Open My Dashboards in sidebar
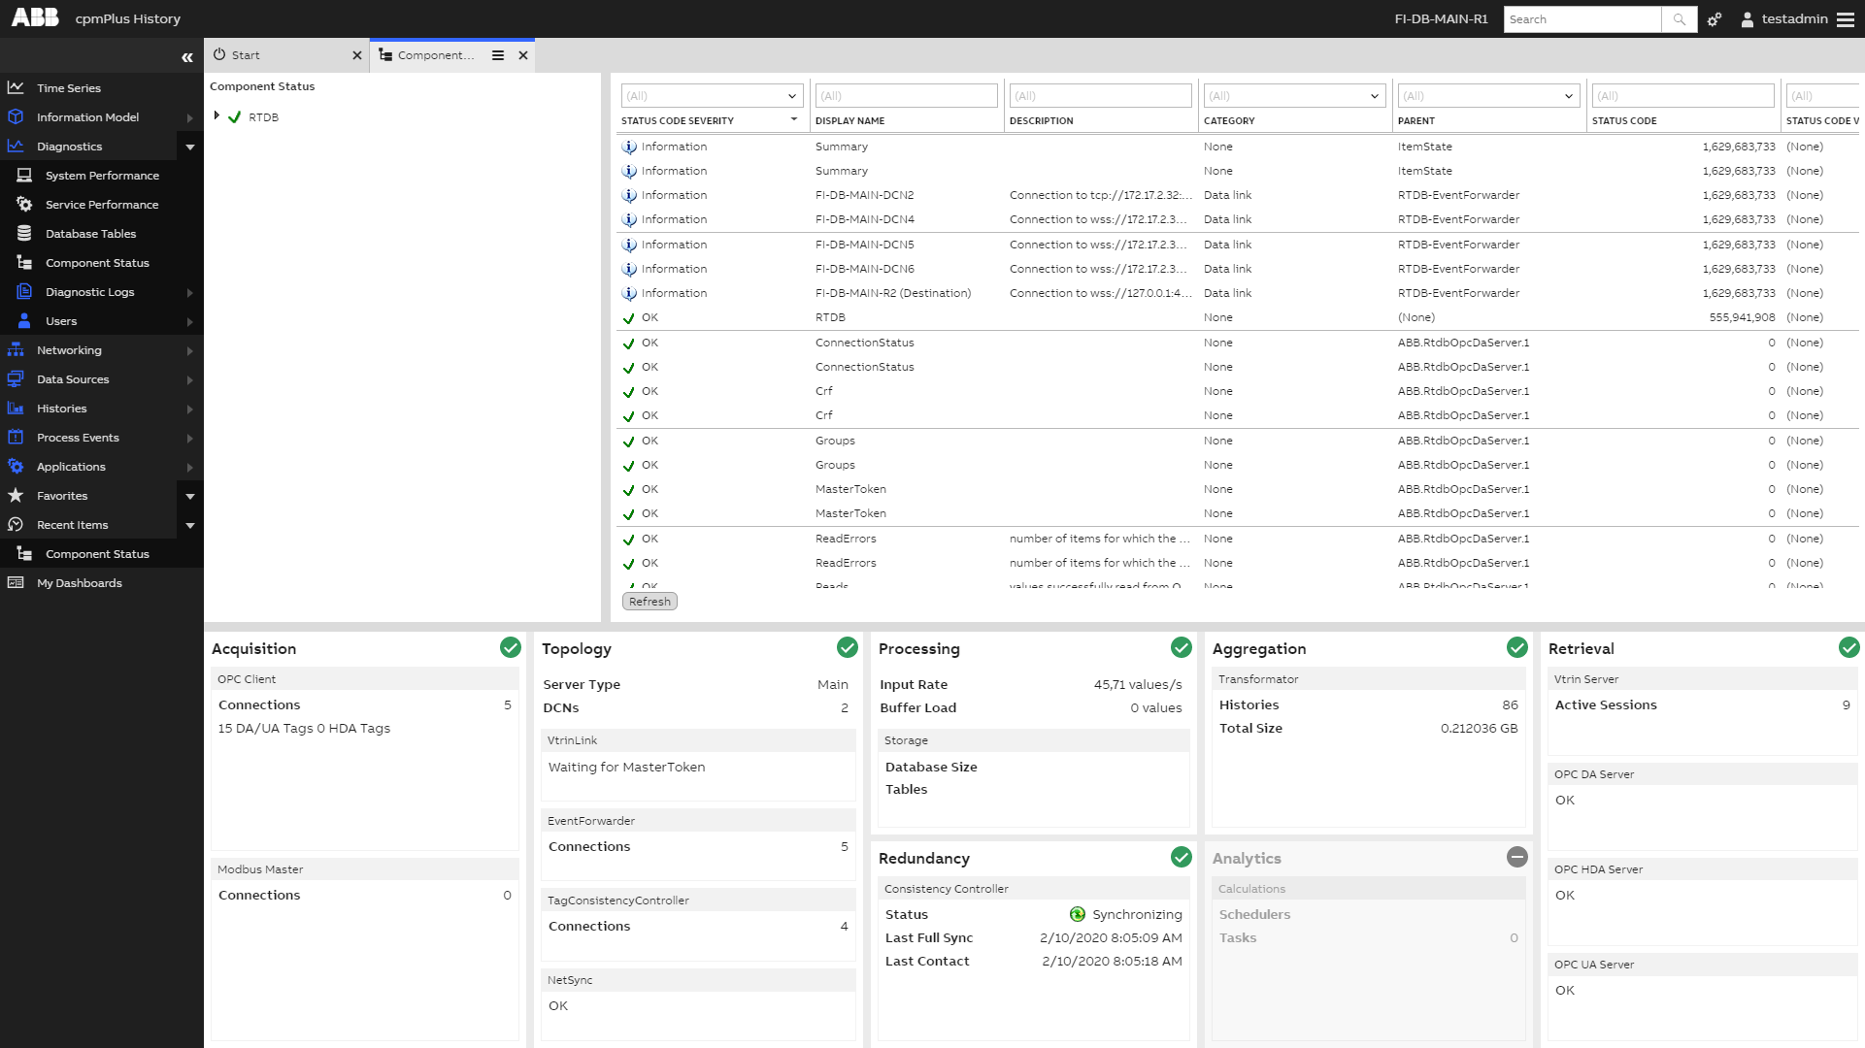Image resolution: width=1865 pixels, height=1048 pixels. pyautogui.click(x=80, y=583)
